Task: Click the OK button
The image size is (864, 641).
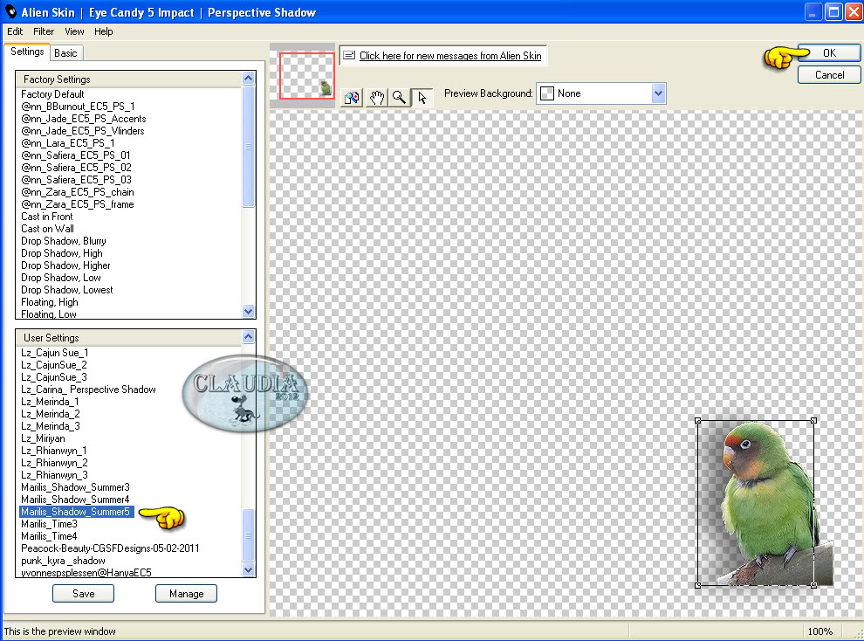Action: (829, 53)
